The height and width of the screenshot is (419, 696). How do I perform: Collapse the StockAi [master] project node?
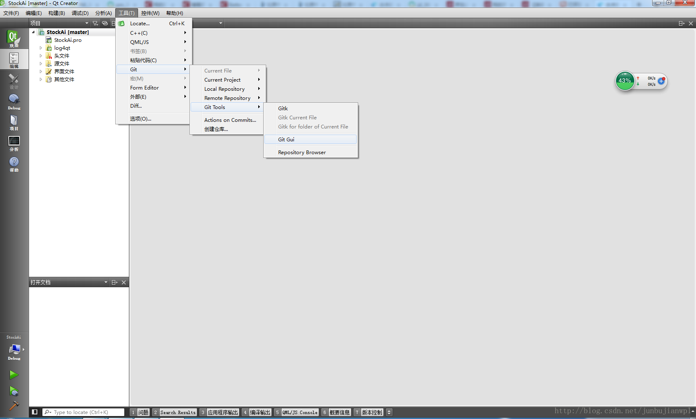pos(34,32)
